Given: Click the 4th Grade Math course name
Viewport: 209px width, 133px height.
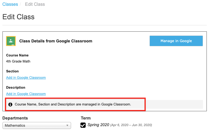Looking at the screenshot, I should coord(18,61).
